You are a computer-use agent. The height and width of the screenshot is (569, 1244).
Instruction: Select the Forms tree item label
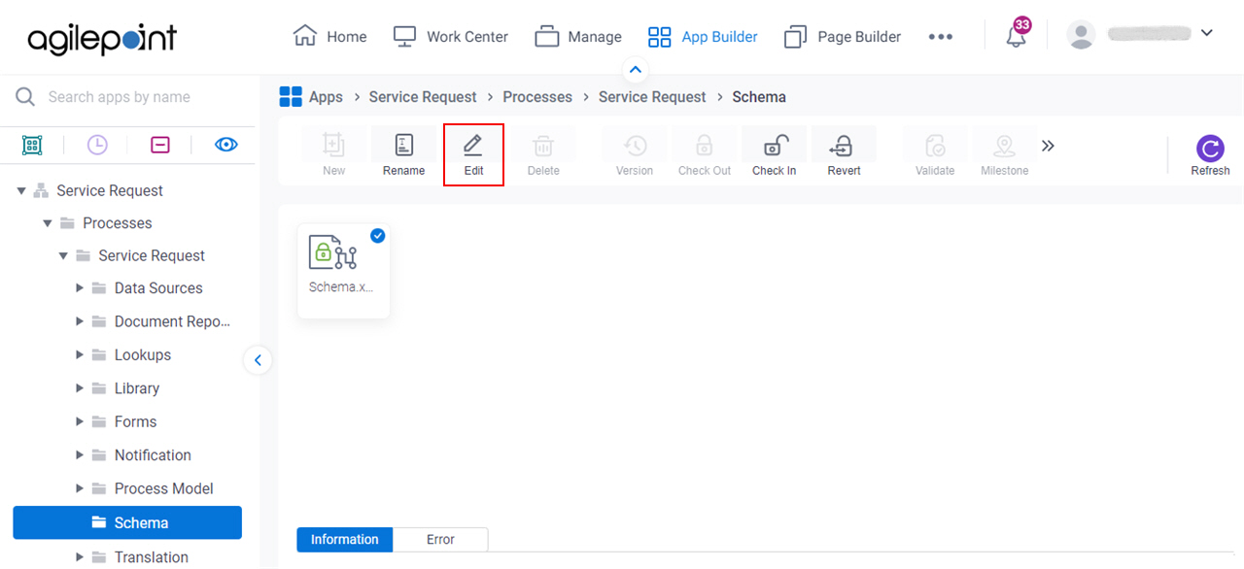[x=135, y=421]
